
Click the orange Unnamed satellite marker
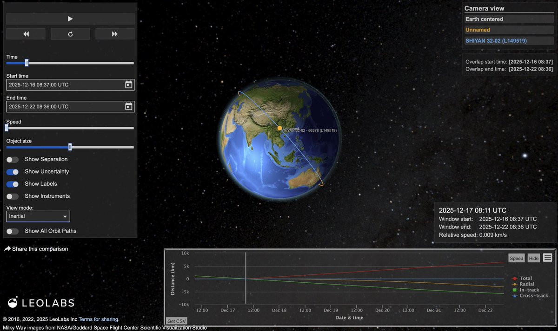[279, 128]
